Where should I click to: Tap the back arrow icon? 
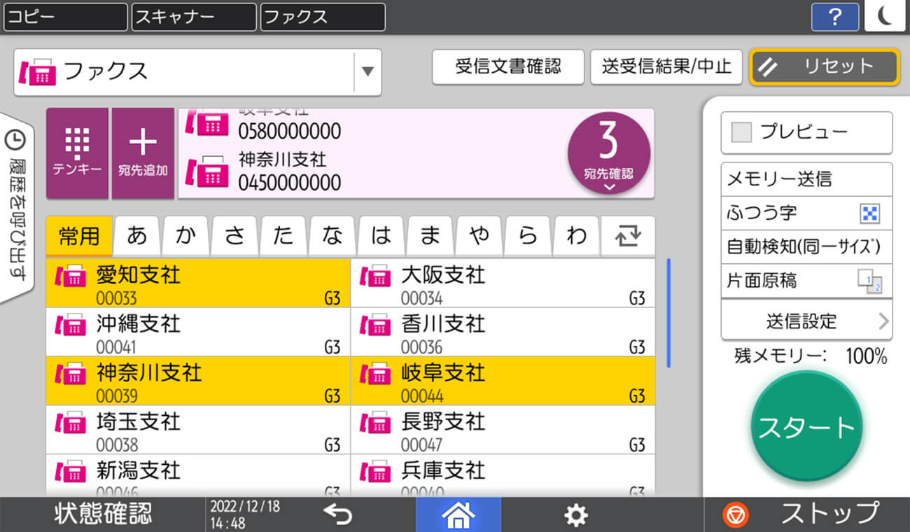click(339, 514)
